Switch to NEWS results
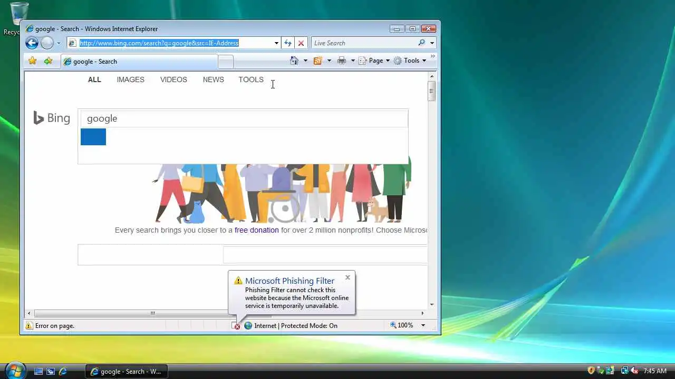675x379 pixels. (x=214, y=79)
